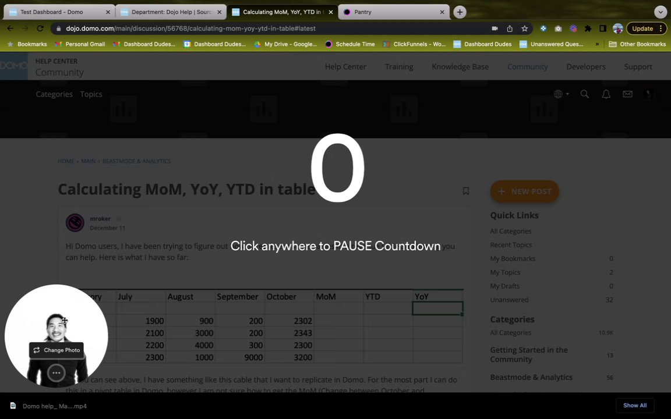Image resolution: width=671 pixels, height=419 pixels.
Task: Open All Categories under Quick Links
Action: pos(510,231)
